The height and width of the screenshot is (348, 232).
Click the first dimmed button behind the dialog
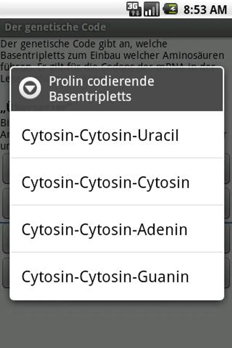[5, 169]
